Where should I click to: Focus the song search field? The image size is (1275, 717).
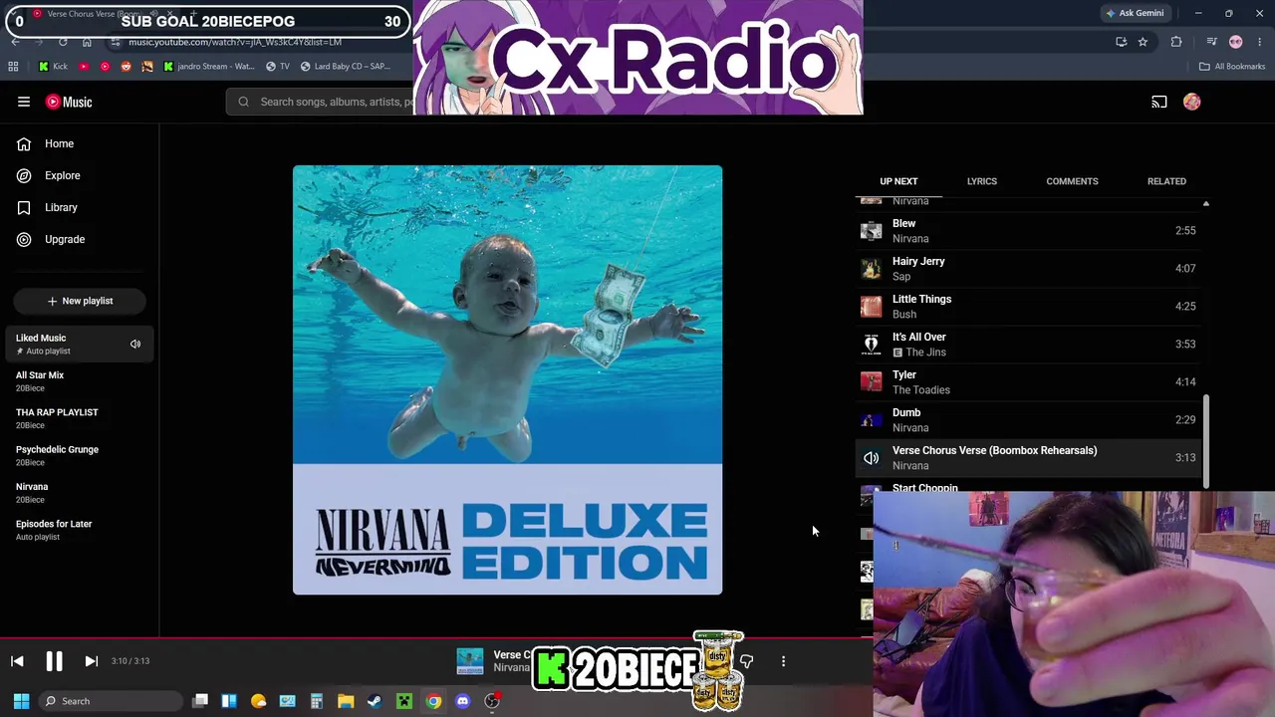coord(321,102)
